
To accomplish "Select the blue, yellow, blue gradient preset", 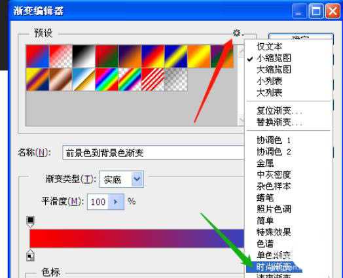I will [x=176, y=56].
